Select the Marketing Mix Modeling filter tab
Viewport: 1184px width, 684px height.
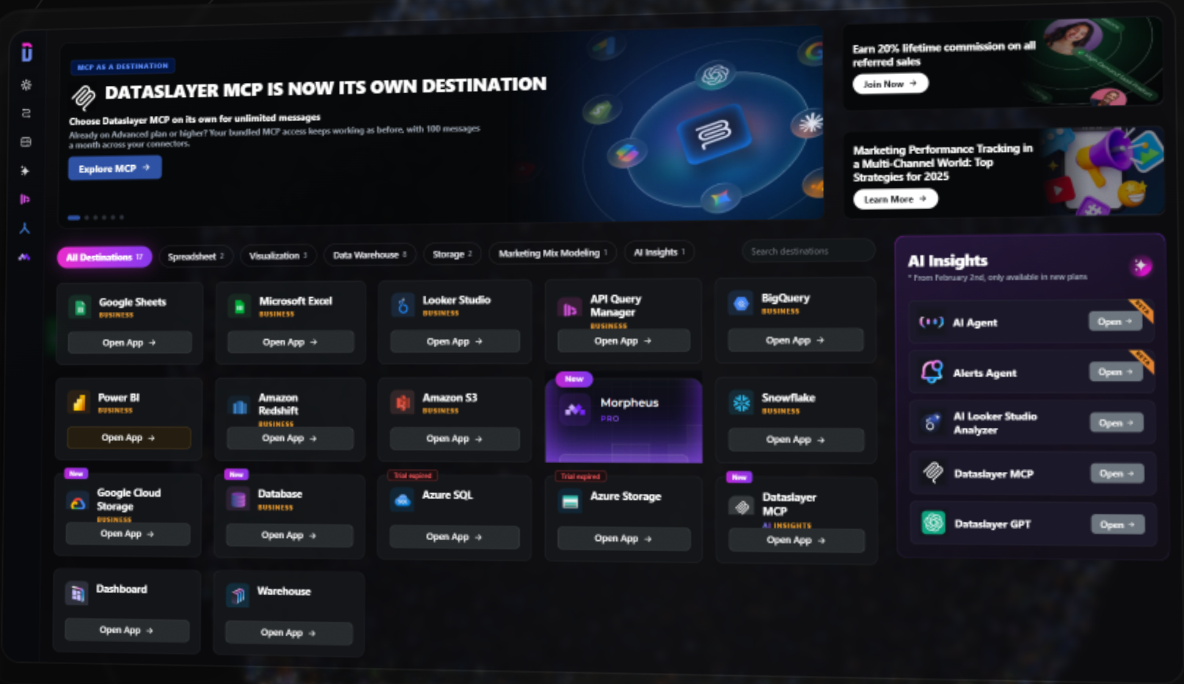552,252
